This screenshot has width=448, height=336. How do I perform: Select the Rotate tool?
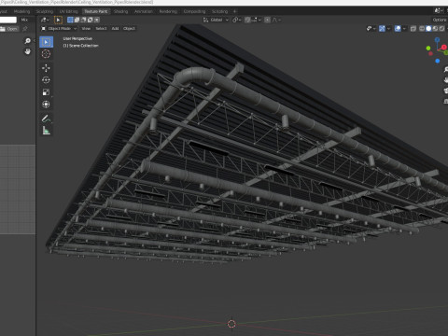46,80
